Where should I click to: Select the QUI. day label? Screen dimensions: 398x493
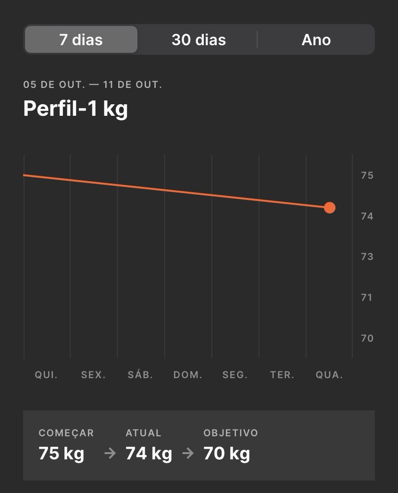[x=46, y=375]
